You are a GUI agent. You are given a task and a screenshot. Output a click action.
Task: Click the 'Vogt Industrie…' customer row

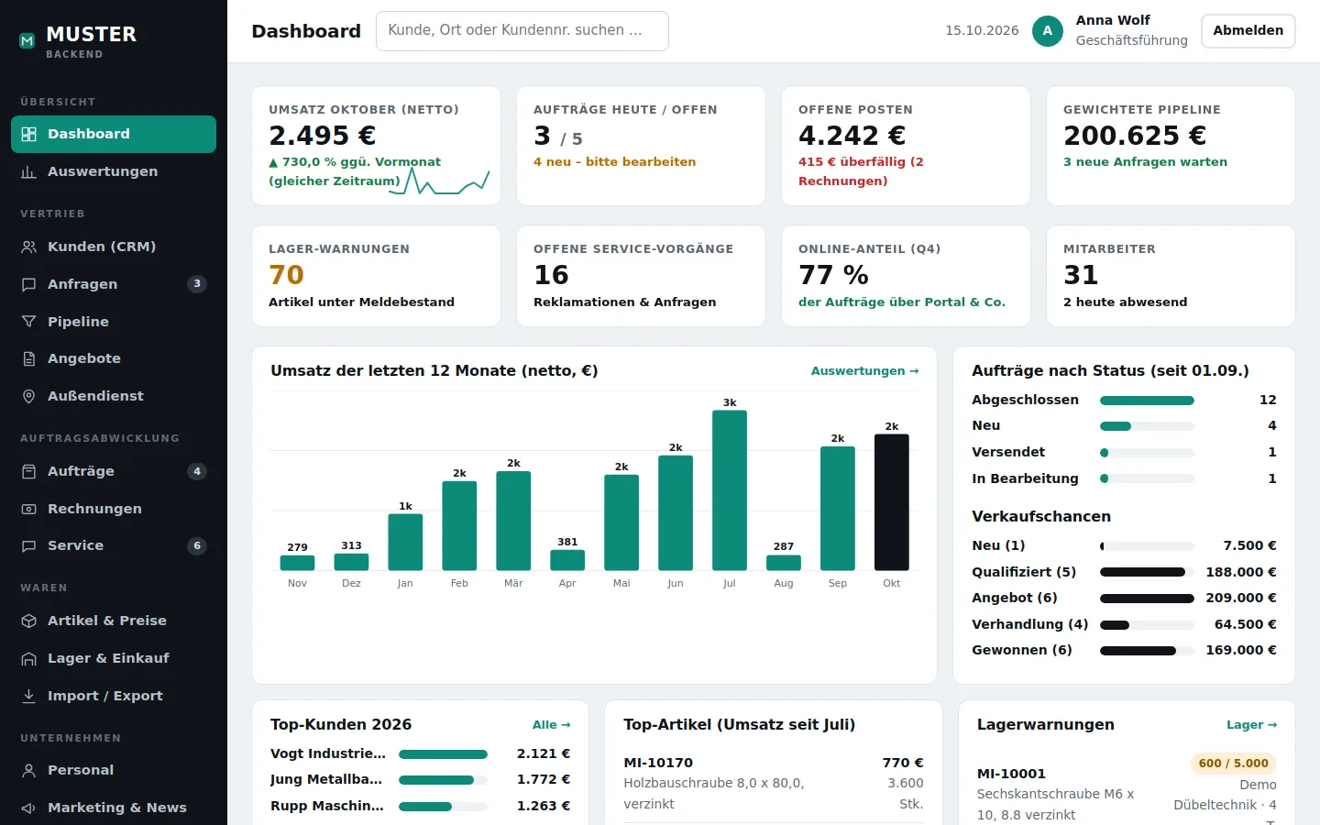[x=420, y=754]
